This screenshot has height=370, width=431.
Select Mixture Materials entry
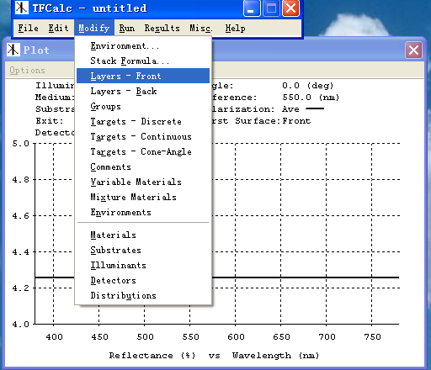(143, 197)
